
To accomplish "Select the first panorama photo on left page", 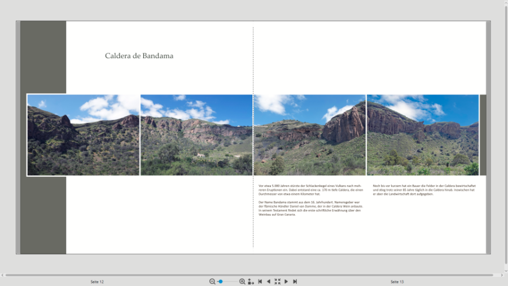I will [84, 135].
